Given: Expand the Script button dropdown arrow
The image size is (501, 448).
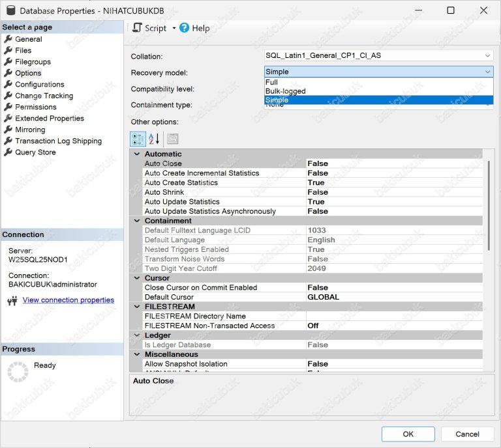Looking at the screenshot, I should point(174,28).
